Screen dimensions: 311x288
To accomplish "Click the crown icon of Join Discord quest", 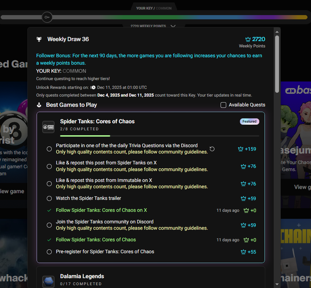I will (x=243, y=225).
